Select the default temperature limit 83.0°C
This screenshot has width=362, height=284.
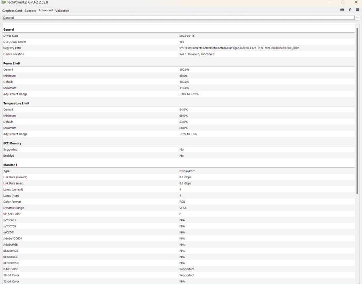click(184, 122)
